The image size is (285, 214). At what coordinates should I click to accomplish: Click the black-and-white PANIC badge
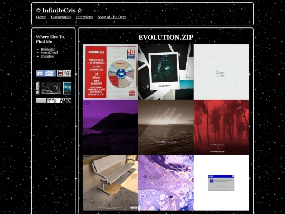pyautogui.click(x=59, y=100)
